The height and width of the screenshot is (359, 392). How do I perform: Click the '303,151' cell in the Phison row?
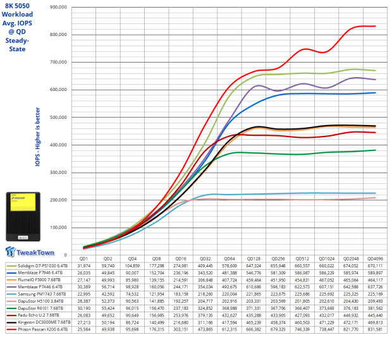pyautogui.click(x=181, y=329)
